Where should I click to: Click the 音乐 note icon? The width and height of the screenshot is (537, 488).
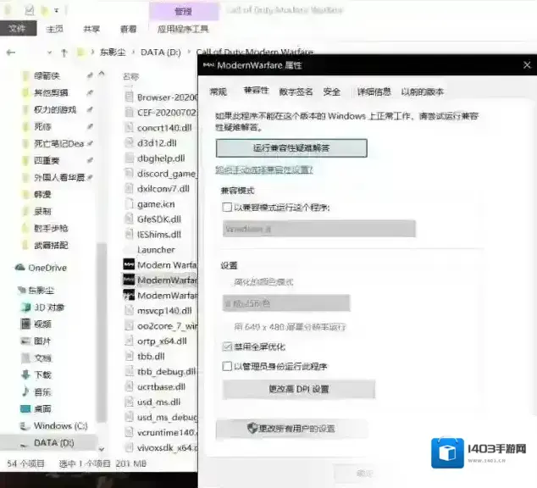pos(25,391)
